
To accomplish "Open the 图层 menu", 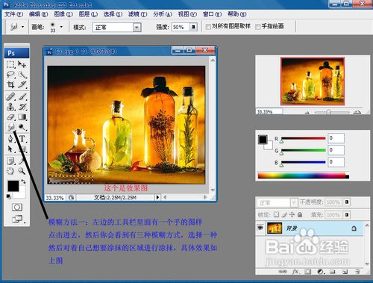I will point(88,14).
